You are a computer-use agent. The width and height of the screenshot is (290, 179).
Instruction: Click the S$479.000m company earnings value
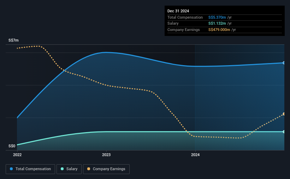pos(219,30)
